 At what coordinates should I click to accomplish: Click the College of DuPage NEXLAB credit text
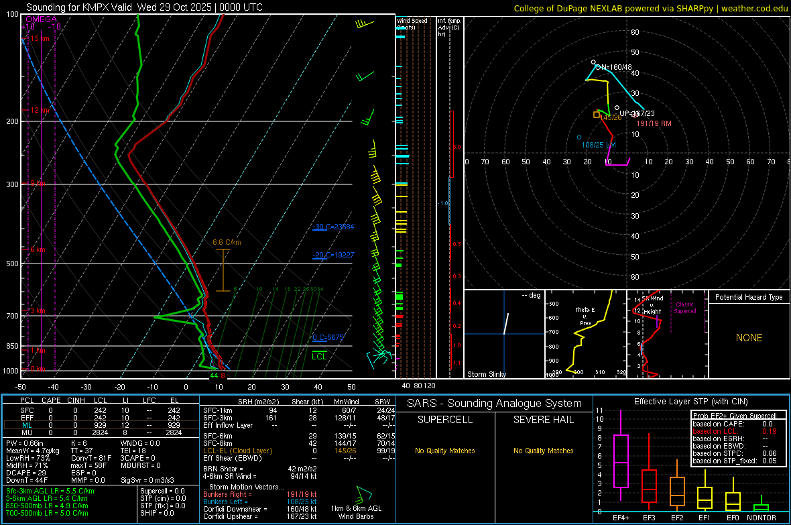[650, 8]
